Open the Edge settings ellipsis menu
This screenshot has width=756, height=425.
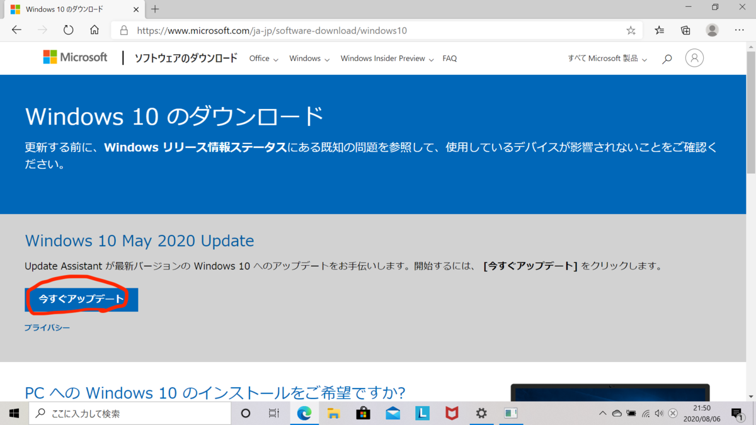740,30
